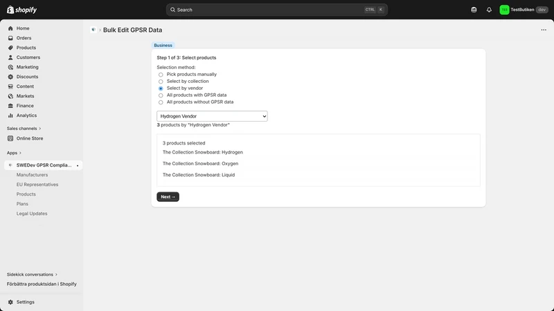Open the Customers page

[x=28, y=57]
